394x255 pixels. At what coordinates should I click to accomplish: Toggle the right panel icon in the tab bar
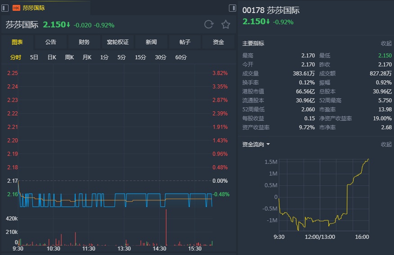click(x=233, y=8)
